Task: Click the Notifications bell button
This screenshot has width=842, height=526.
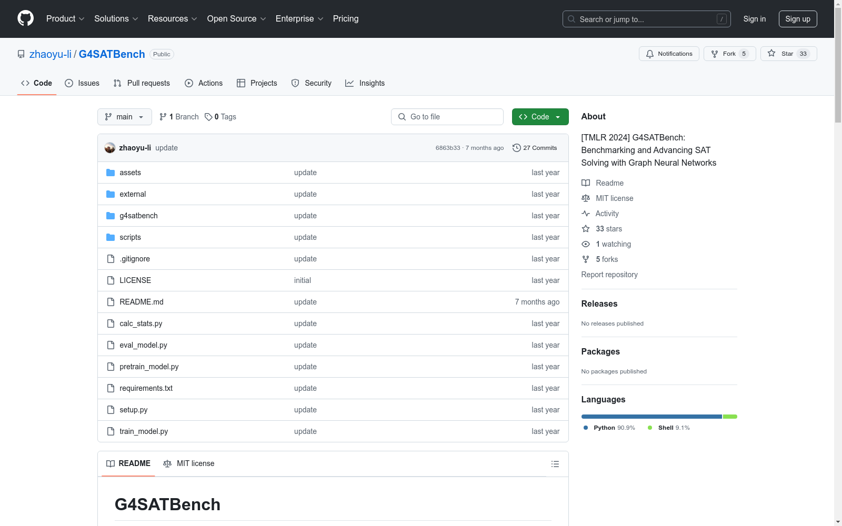Action: click(669, 54)
